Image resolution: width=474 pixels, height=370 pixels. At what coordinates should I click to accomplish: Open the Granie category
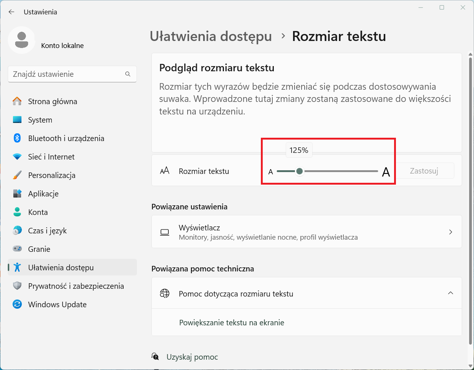pyautogui.click(x=72, y=249)
